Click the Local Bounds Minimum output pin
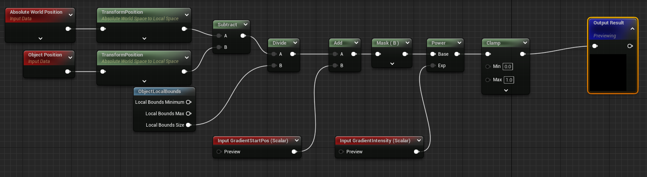This screenshot has width=647, height=177. [x=189, y=102]
